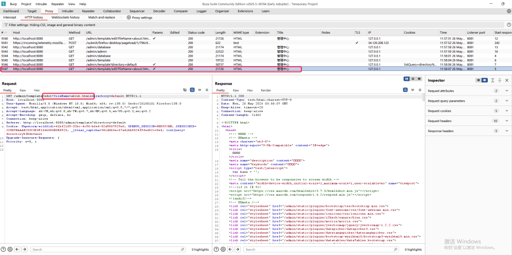Open the Logger tab
512x255 pixels.
201,11
